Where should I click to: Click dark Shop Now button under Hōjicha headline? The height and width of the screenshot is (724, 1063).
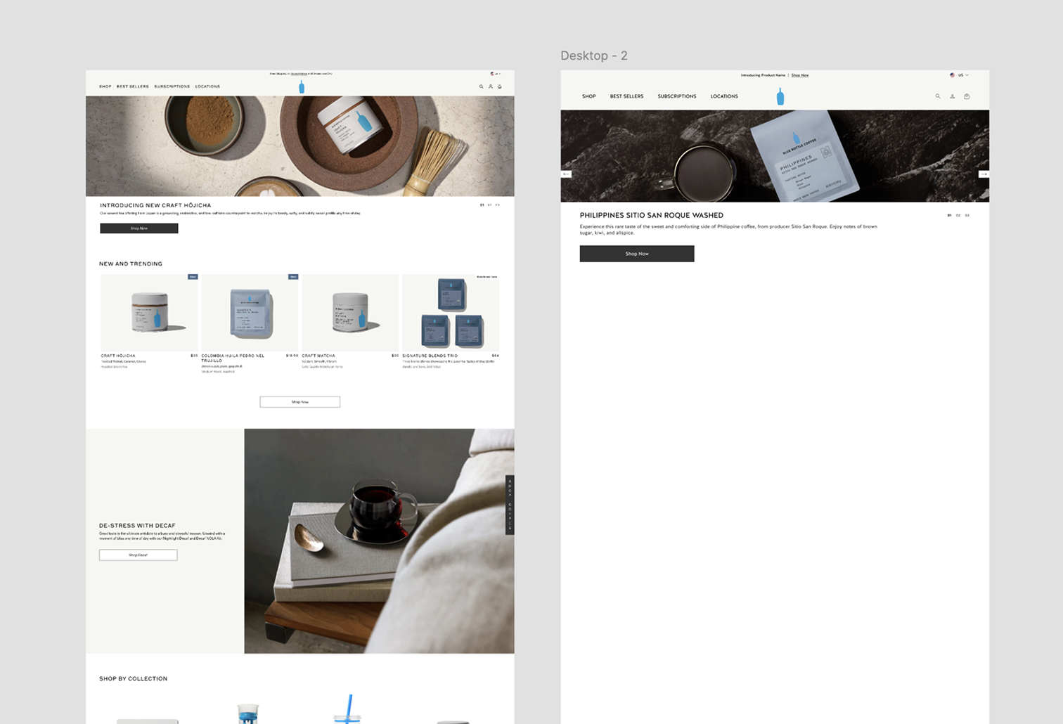[139, 228]
